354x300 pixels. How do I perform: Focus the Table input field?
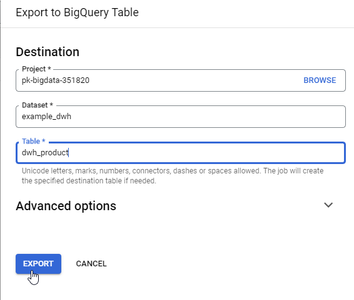(x=181, y=153)
